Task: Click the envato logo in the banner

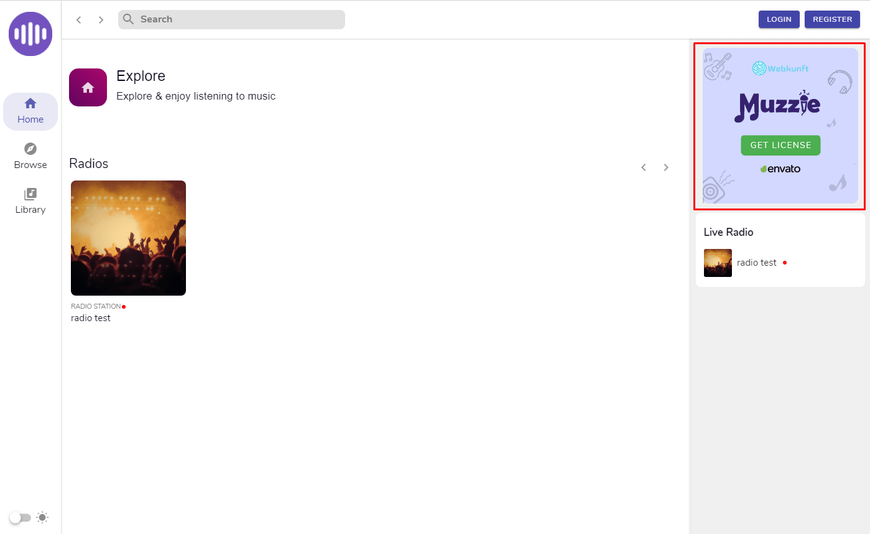Action: point(780,169)
